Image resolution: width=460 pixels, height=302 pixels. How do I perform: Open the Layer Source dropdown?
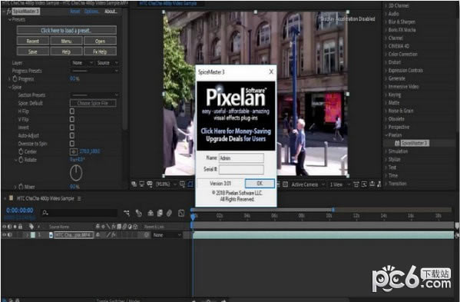pyautogui.click(x=108, y=63)
